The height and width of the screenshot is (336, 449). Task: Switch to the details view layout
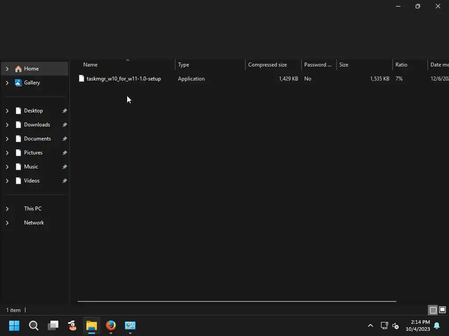tap(433, 310)
